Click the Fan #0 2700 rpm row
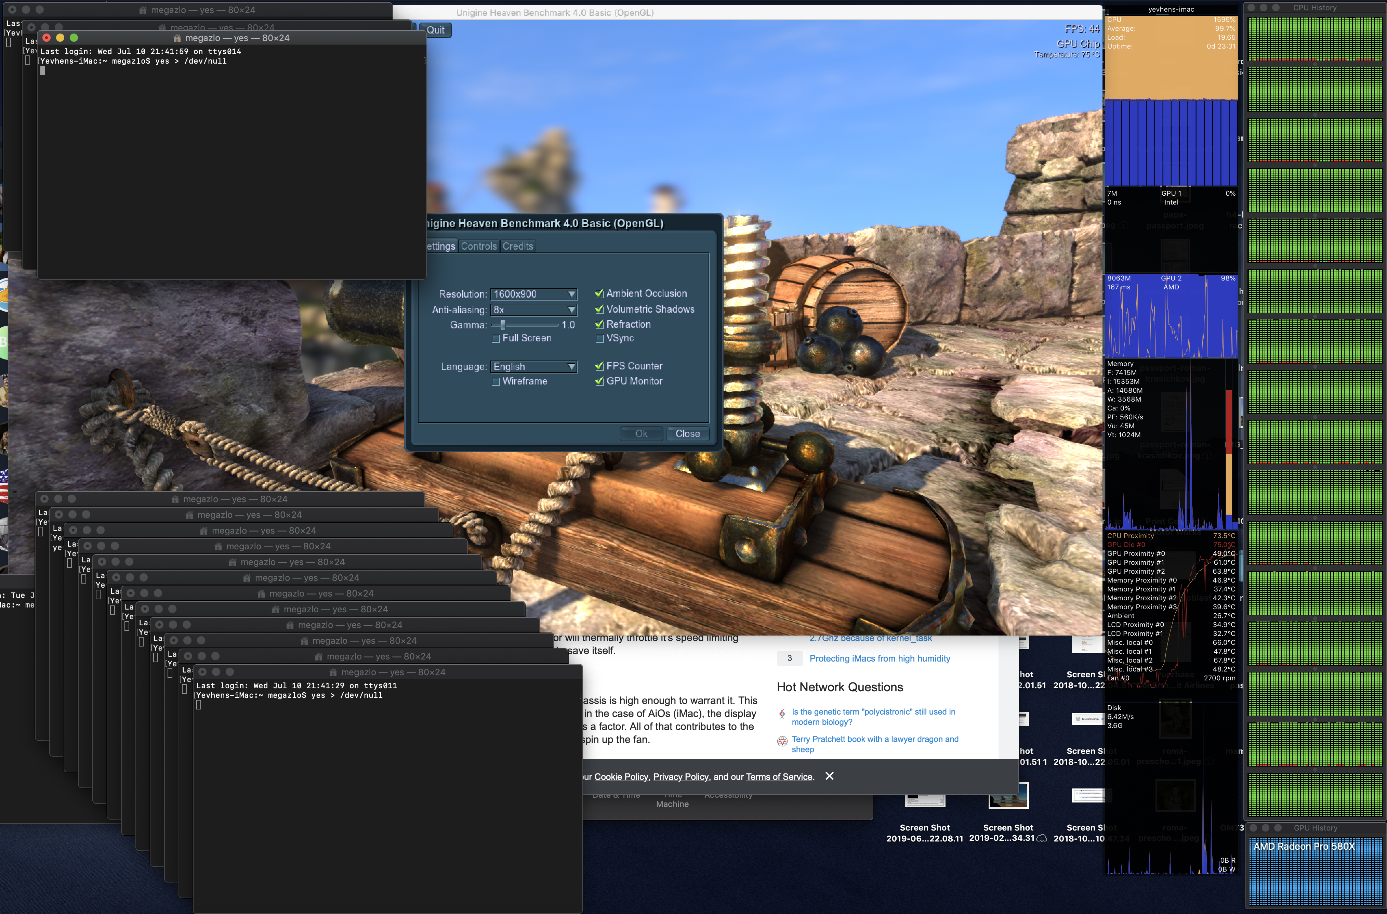 tap(1171, 678)
